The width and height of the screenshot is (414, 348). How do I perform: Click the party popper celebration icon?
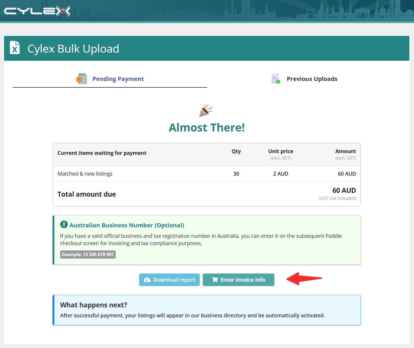(x=206, y=110)
